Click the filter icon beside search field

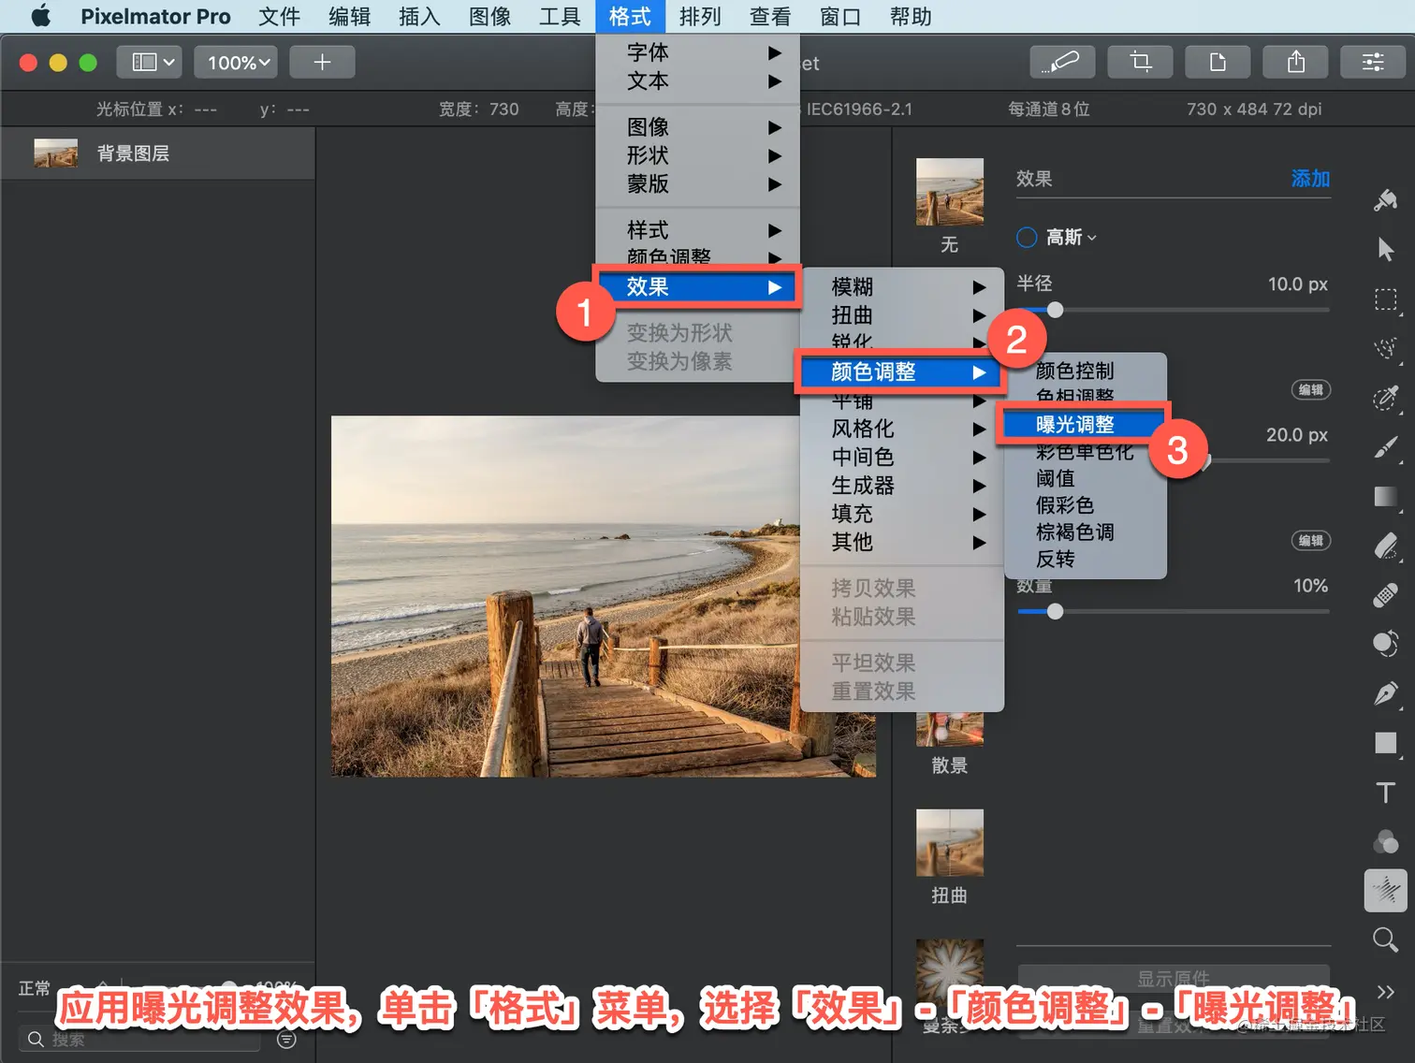(287, 1039)
